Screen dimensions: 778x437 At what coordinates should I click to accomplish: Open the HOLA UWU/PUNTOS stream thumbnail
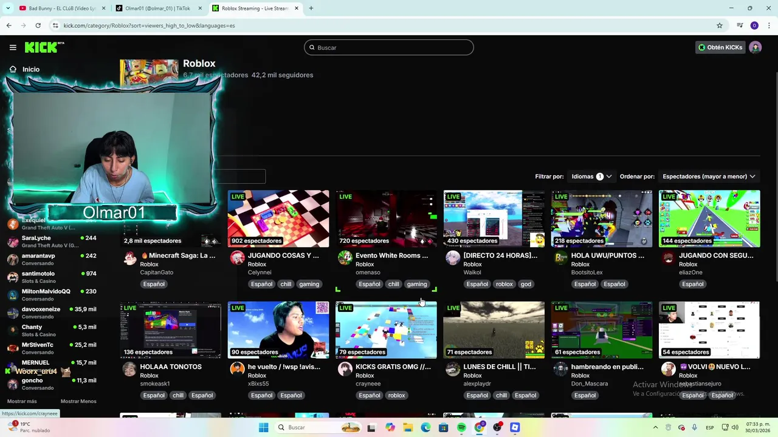point(602,218)
